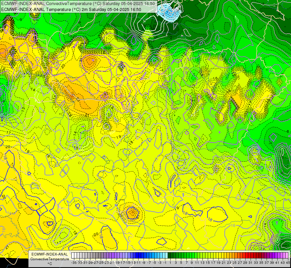291x268 pixels.
Task: Select the legend color swatch above 25
Action: (234, 255)
